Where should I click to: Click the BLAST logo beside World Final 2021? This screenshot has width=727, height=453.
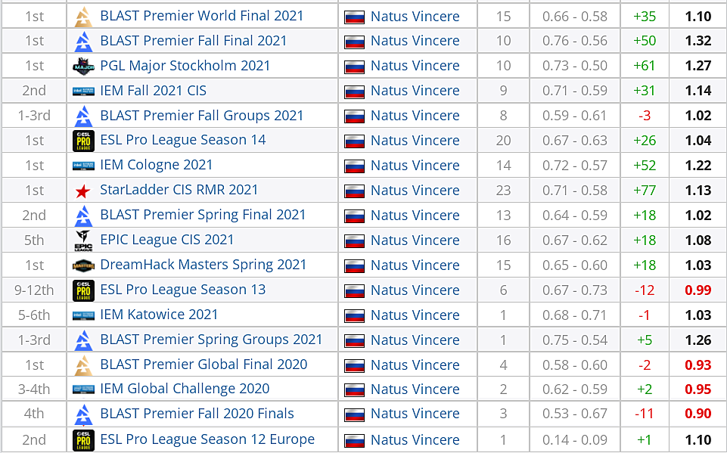point(82,16)
